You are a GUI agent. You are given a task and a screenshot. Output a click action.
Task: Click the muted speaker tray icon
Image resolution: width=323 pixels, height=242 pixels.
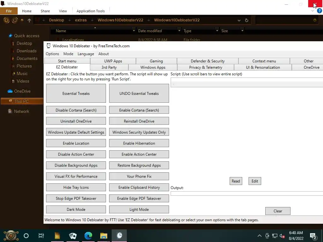point(282,236)
